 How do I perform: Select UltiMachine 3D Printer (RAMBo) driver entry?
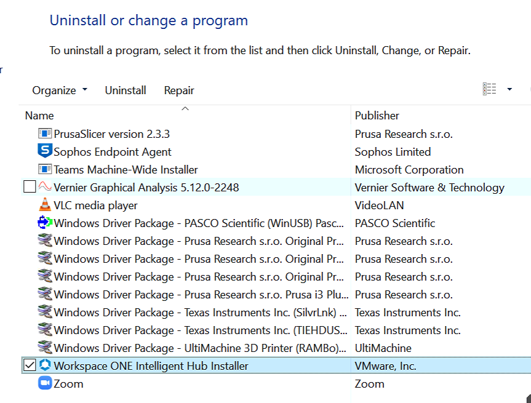click(200, 348)
